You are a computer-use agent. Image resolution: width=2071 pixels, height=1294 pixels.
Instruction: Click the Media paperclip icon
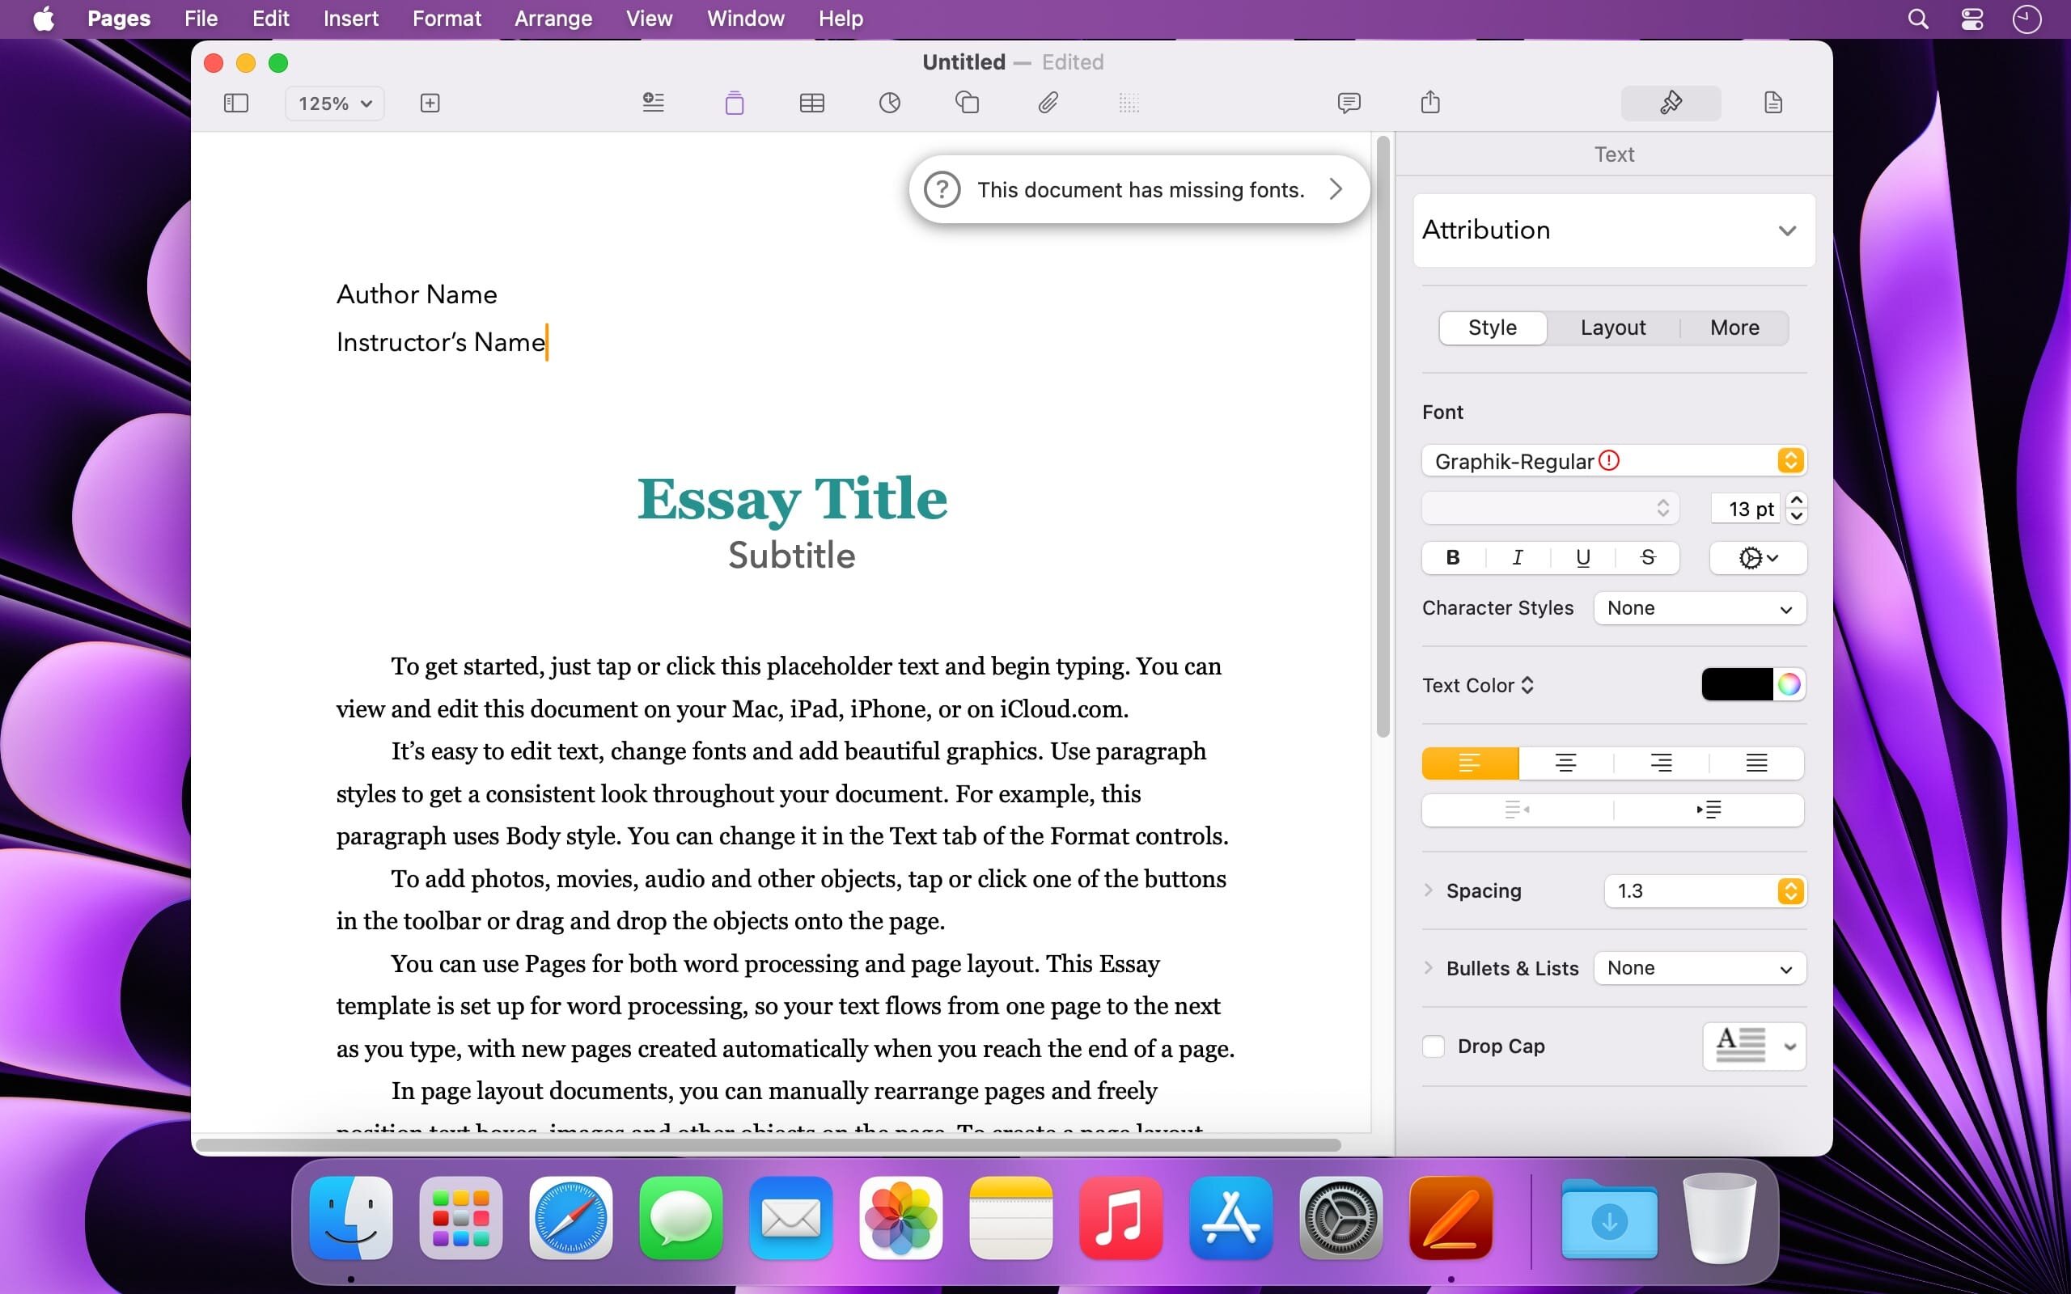[1048, 104]
